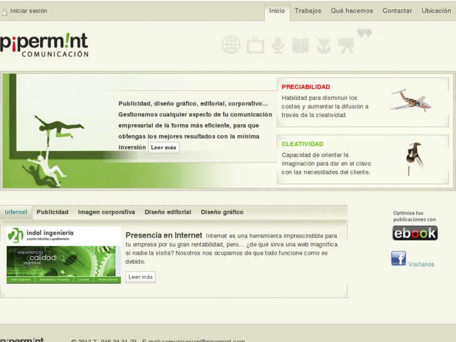456x342 pixels.
Task: Click the acrobats illustration in banner
Action: tap(52, 151)
